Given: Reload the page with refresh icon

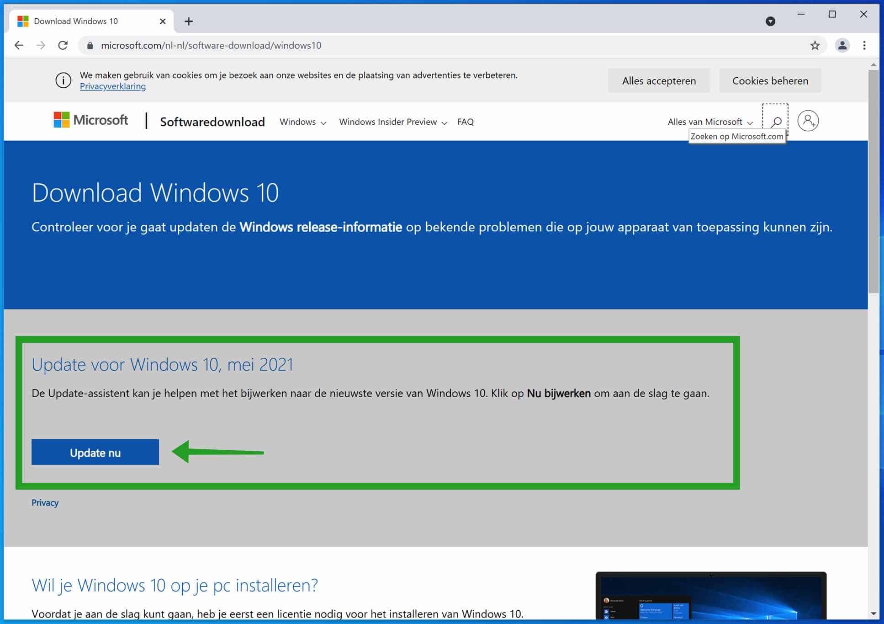Looking at the screenshot, I should click(63, 45).
